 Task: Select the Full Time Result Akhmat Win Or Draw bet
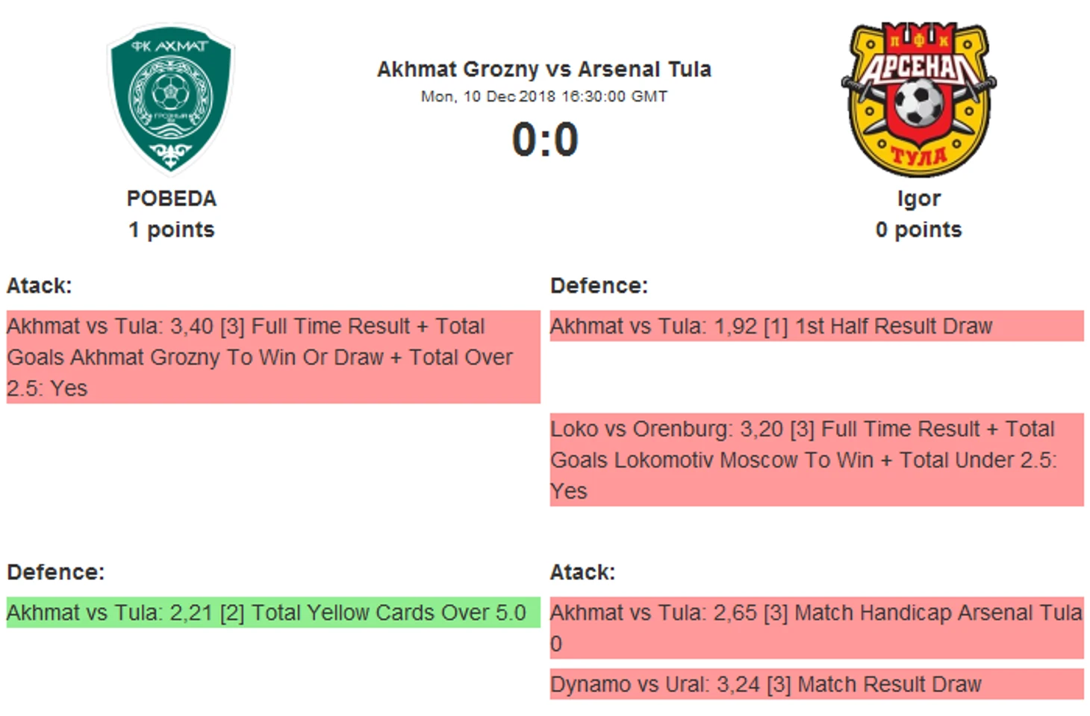tap(273, 357)
